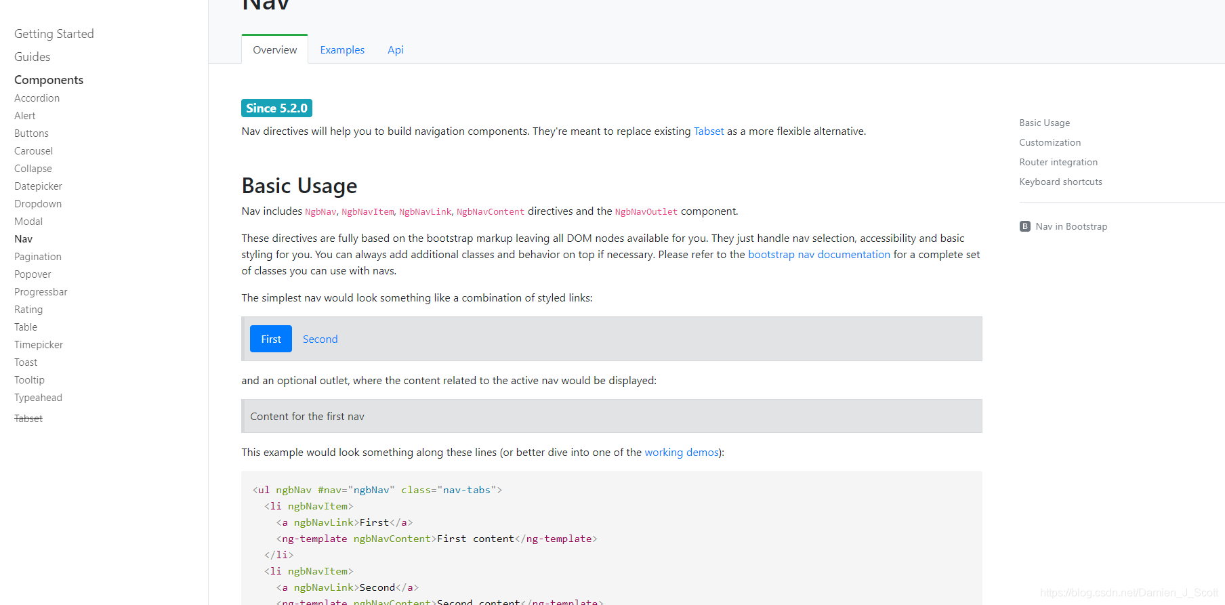Switch to the Overview tab

click(274, 49)
